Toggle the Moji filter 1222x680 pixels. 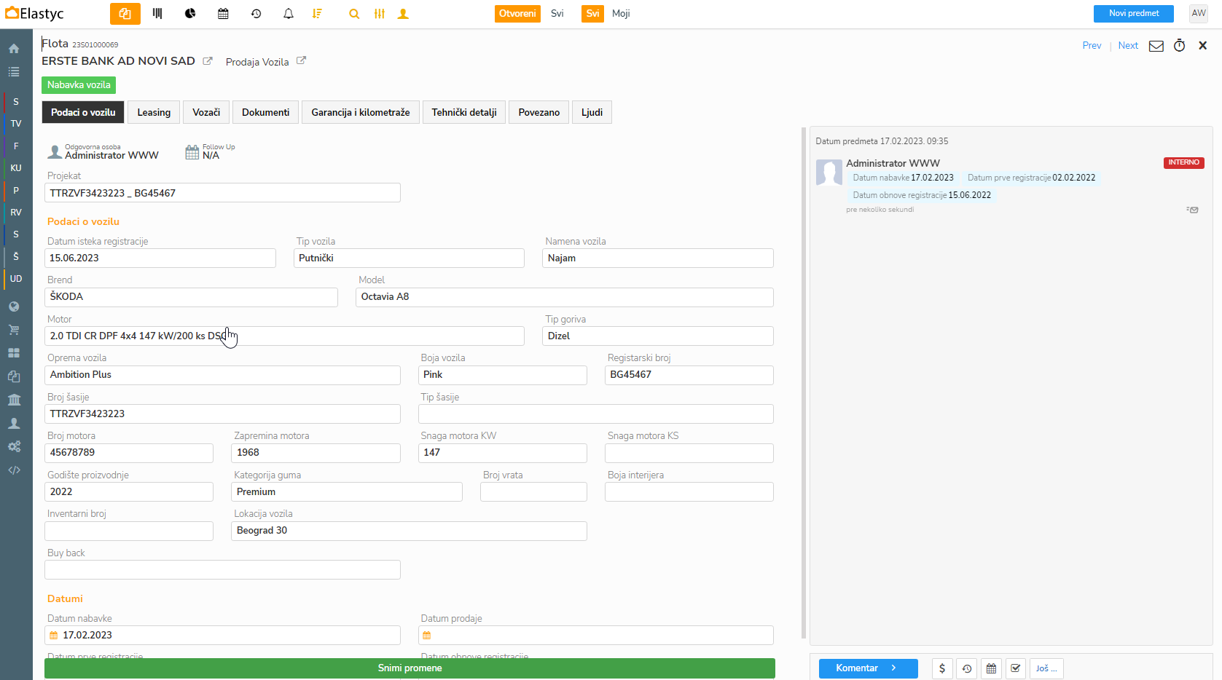click(621, 14)
